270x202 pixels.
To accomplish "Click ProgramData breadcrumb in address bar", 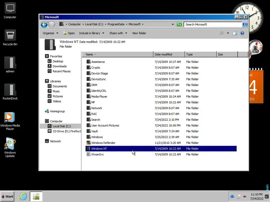I will point(116,24).
